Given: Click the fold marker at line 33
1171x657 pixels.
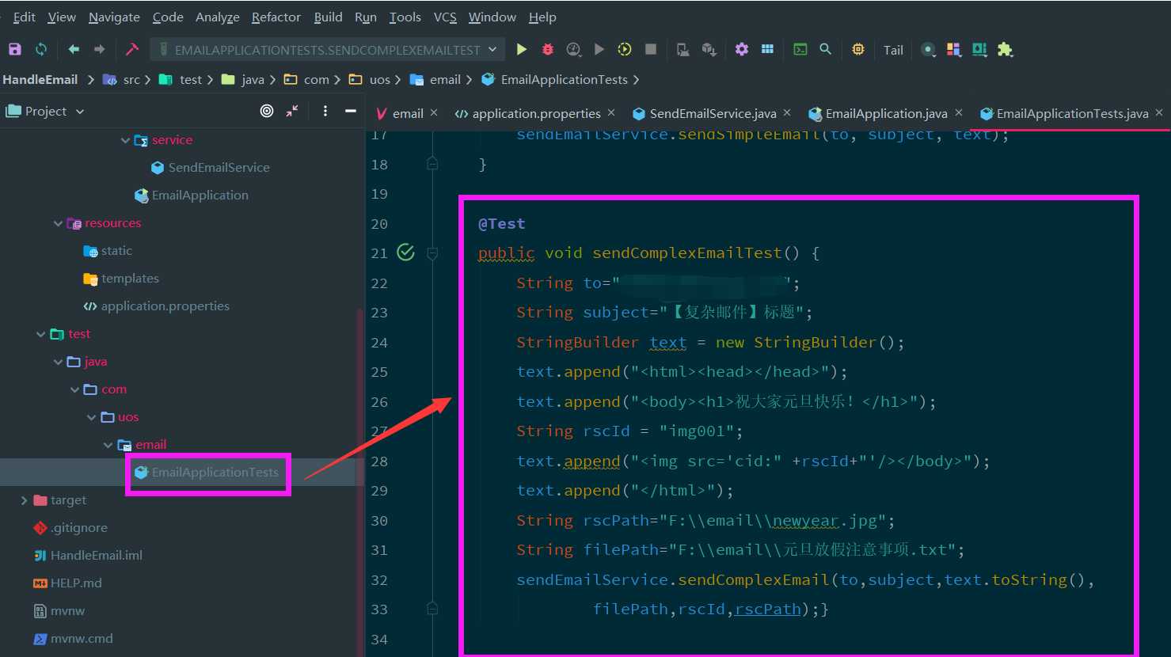Looking at the screenshot, I should coord(432,609).
